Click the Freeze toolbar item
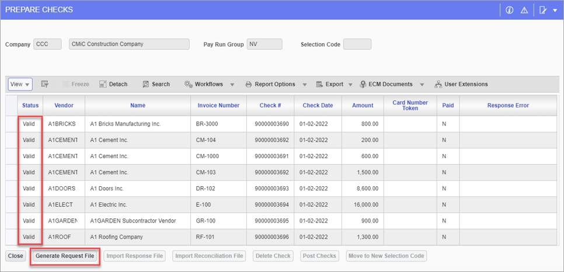This screenshot has height=272, width=564. tap(76, 84)
